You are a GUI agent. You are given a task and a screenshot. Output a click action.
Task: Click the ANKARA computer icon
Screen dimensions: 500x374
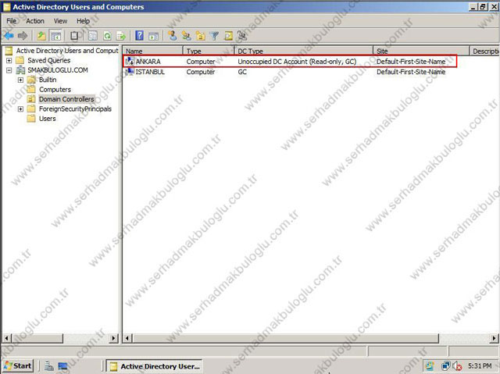click(130, 62)
